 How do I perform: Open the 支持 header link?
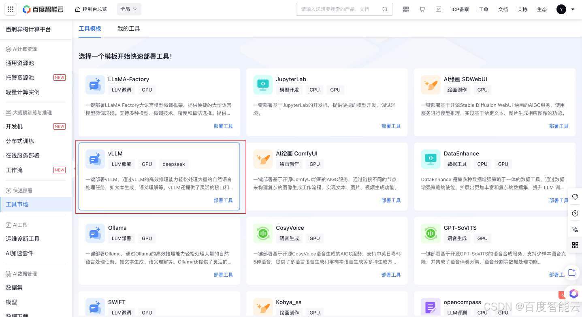[x=522, y=9]
